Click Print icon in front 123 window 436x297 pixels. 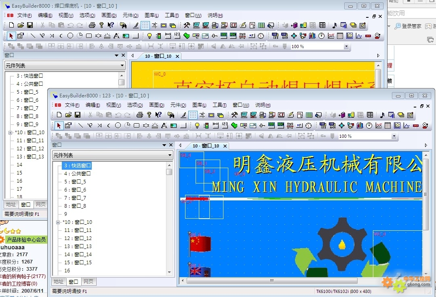coord(140,115)
